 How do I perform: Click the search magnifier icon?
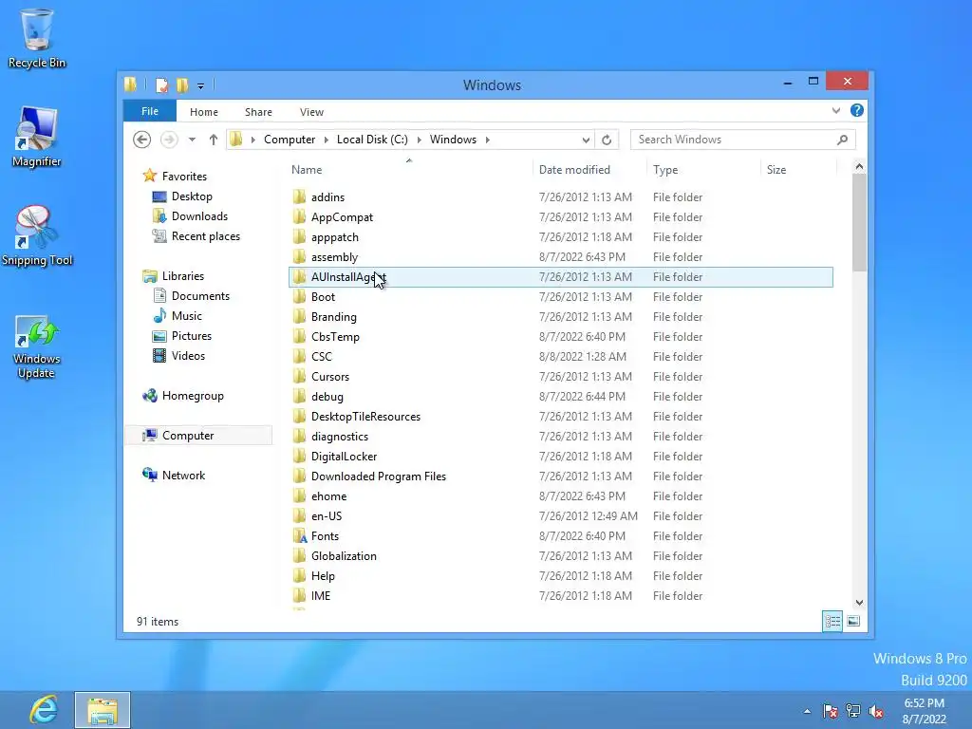[x=842, y=140]
